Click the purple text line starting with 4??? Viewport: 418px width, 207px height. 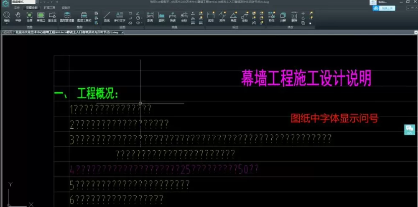tap(164, 170)
